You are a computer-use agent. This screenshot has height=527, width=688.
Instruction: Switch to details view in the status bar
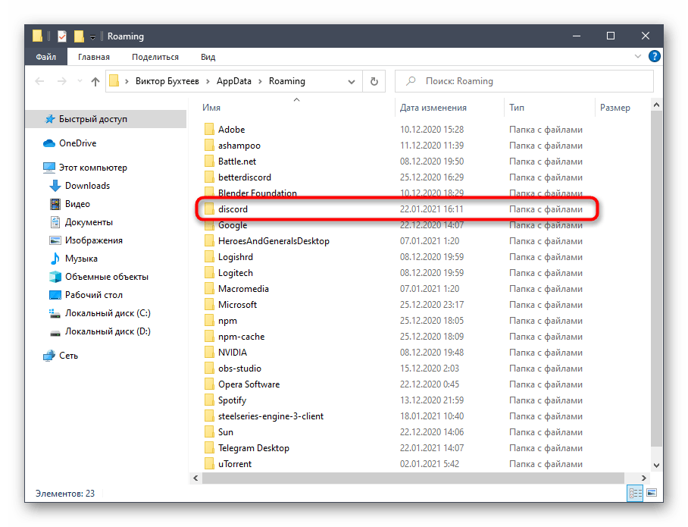tap(633, 494)
